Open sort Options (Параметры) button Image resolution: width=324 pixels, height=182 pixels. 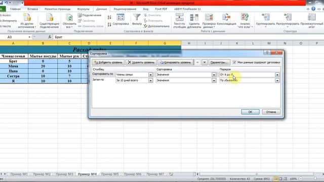coord(219,62)
